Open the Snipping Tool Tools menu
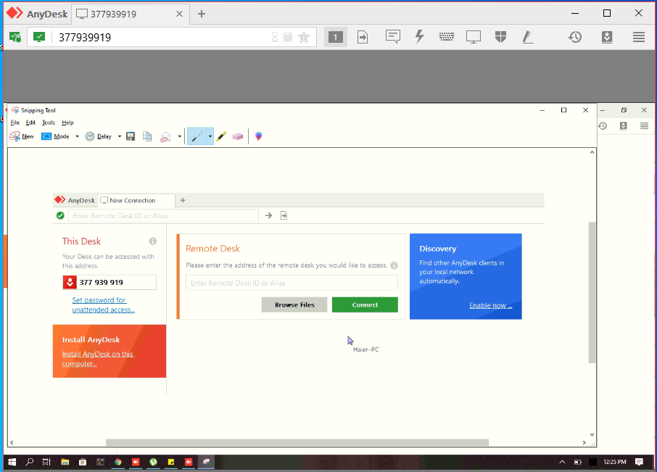This screenshot has height=472, width=657. [x=49, y=123]
